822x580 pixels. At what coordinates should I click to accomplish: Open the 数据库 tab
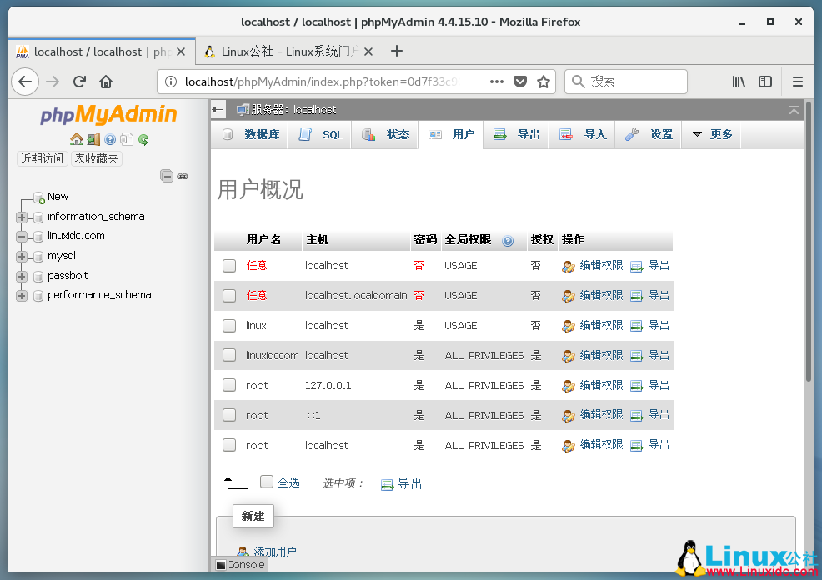pos(253,134)
